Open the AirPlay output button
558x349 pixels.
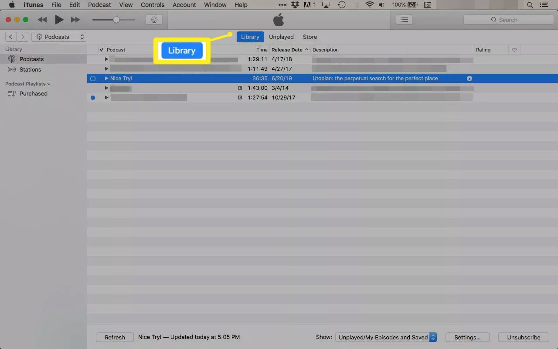[154, 20]
